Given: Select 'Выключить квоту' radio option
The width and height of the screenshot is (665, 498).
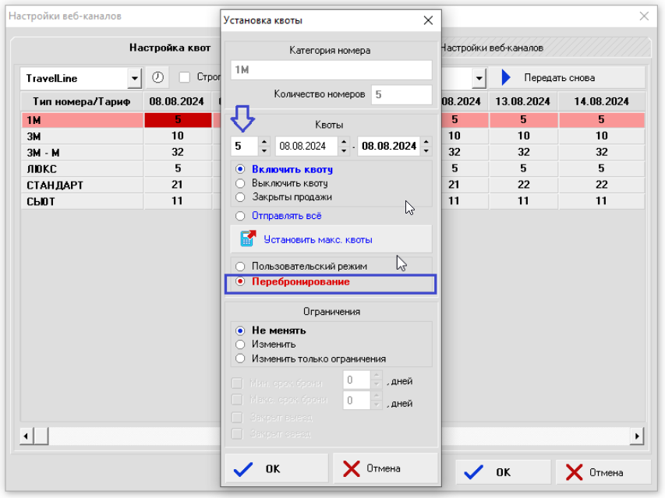Looking at the screenshot, I should (240, 183).
